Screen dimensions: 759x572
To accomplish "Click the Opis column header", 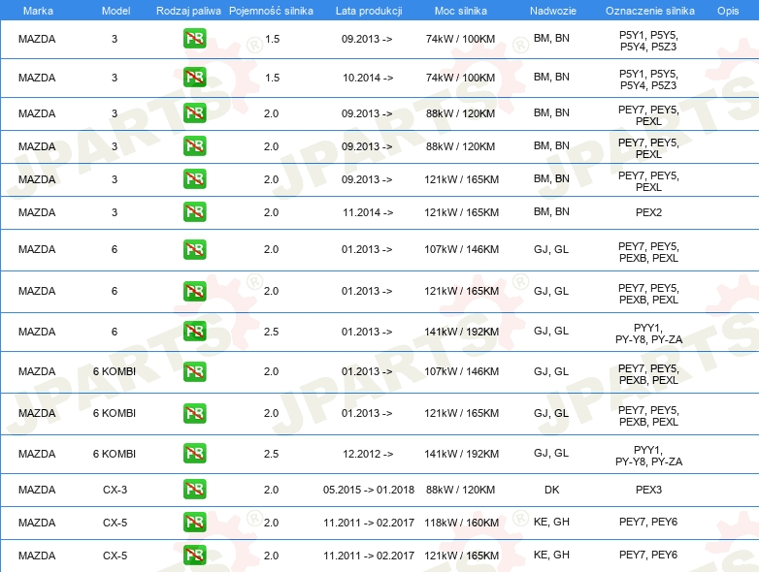I will pyautogui.click(x=728, y=11).
